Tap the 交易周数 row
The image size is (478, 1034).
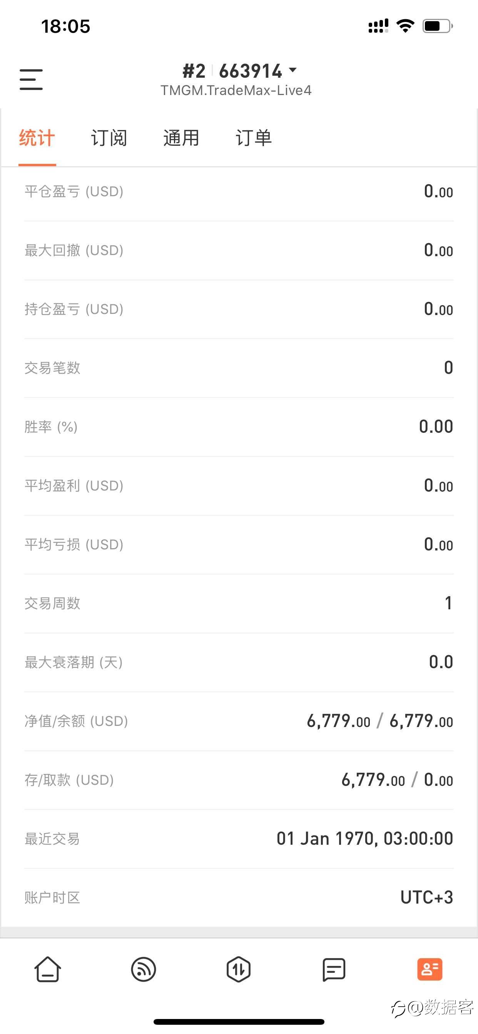(x=239, y=603)
